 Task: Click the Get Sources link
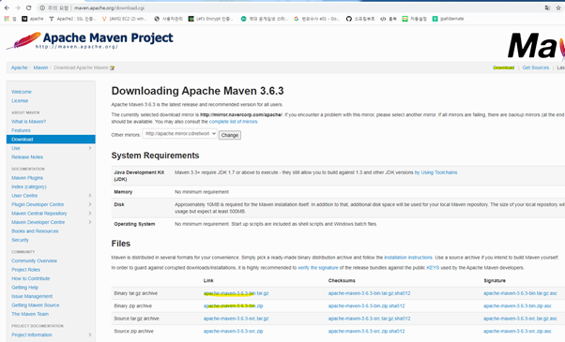[x=536, y=67]
